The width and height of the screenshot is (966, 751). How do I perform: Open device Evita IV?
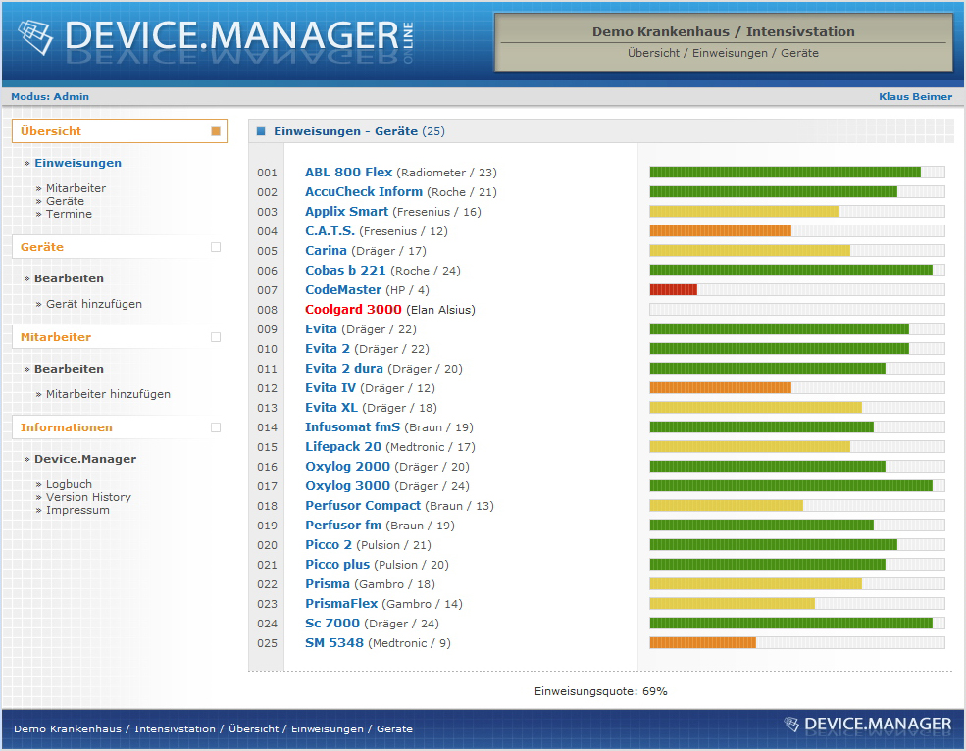pos(330,388)
